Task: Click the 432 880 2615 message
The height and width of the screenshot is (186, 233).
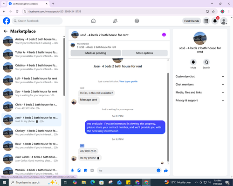Action: (88, 151)
